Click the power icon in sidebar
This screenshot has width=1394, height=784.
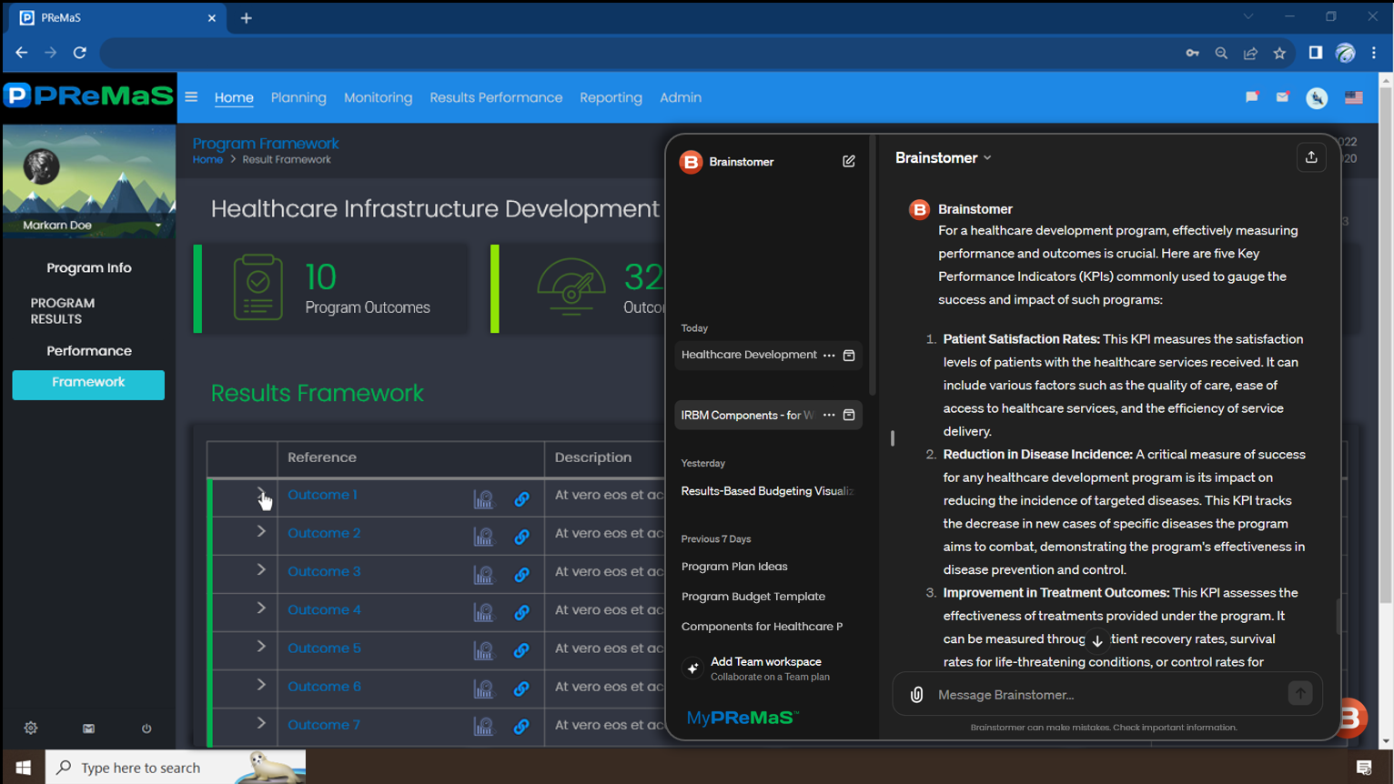[146, 729]
